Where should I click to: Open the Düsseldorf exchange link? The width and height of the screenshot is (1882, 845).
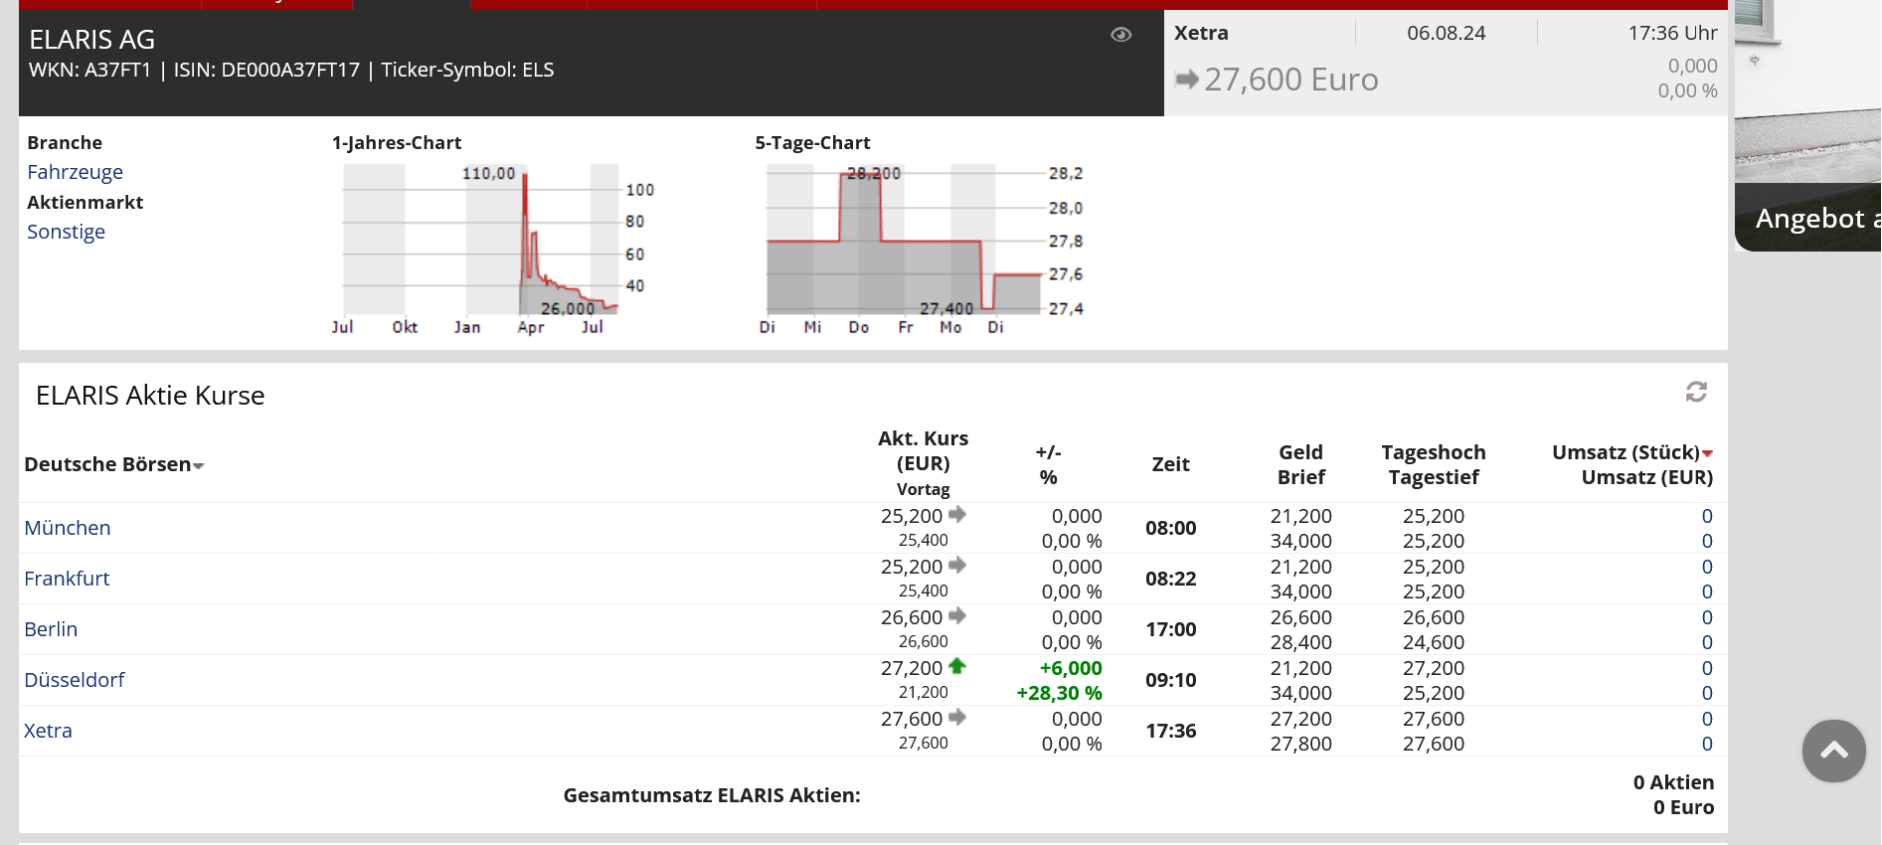(75, 680)
